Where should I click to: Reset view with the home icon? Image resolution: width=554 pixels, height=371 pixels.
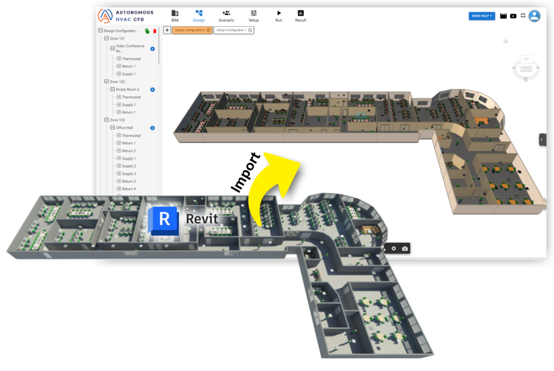[505, 41]
